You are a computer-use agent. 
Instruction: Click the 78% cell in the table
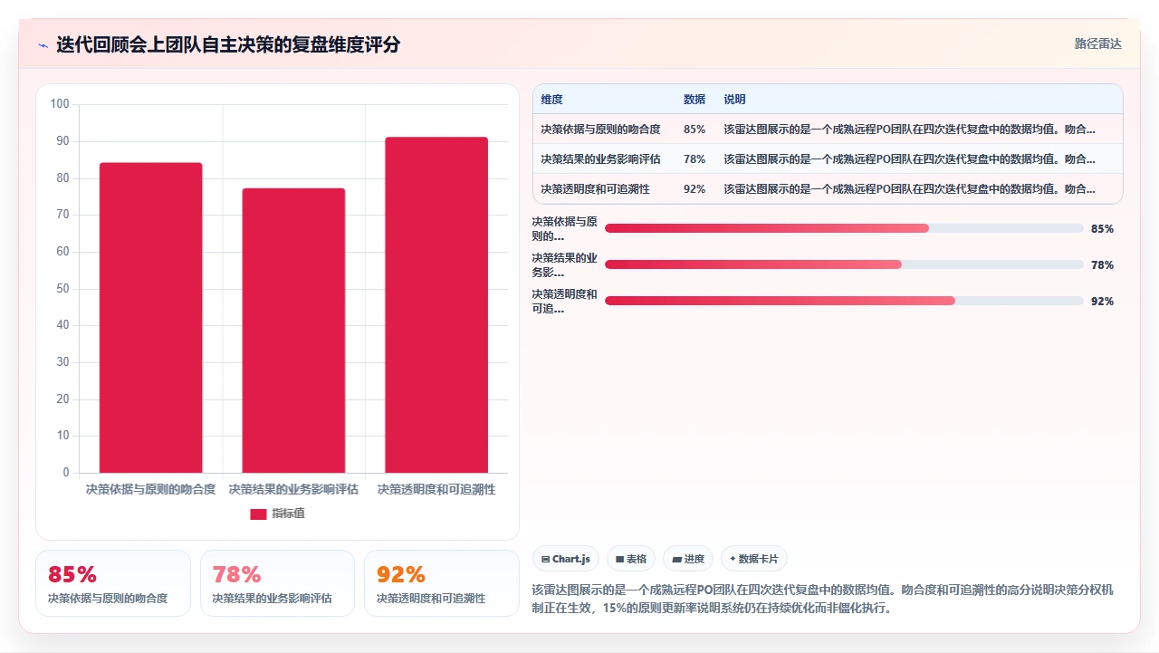click(x=694, y=159)
